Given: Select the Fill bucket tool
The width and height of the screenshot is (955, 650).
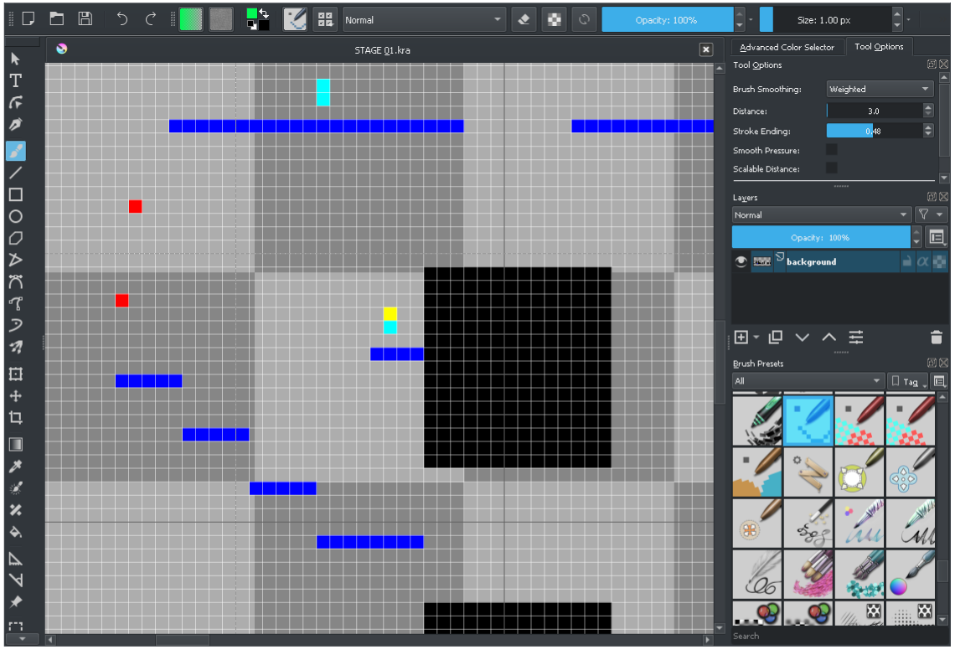Looking at the screenshot, I should pos(15,532).
